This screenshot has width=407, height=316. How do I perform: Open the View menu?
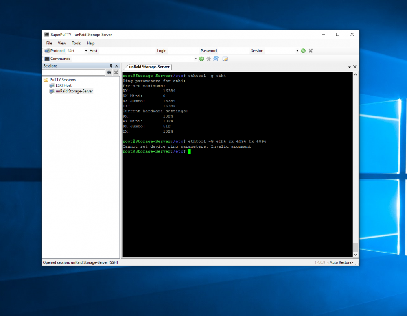click(x=62, y=43)
